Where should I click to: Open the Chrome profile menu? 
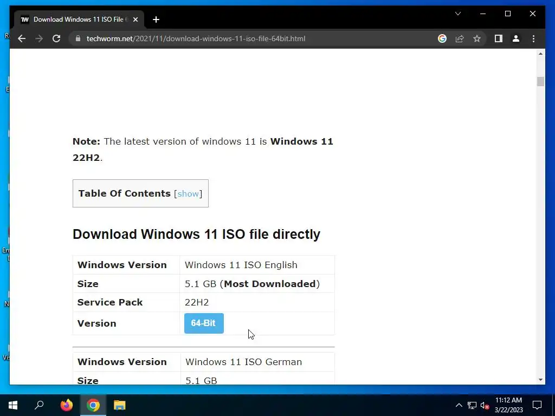(x=516, y=38)
